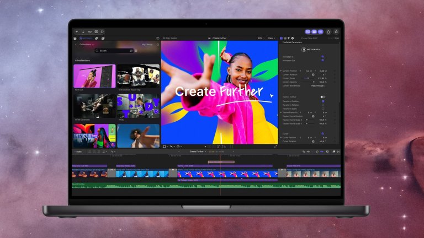Click the refresh icon next to My Library
The image size is (424, 238).
pyautogui.click(x=158, y=45)
